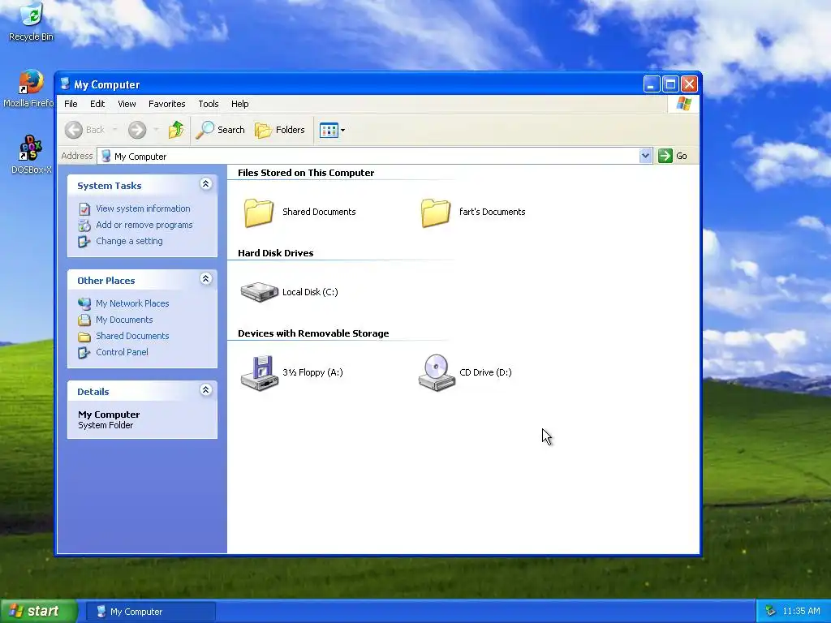The image size is (831, 623).
Task: Collapse the System Tasks panel
Action: (x=205, y=184)
